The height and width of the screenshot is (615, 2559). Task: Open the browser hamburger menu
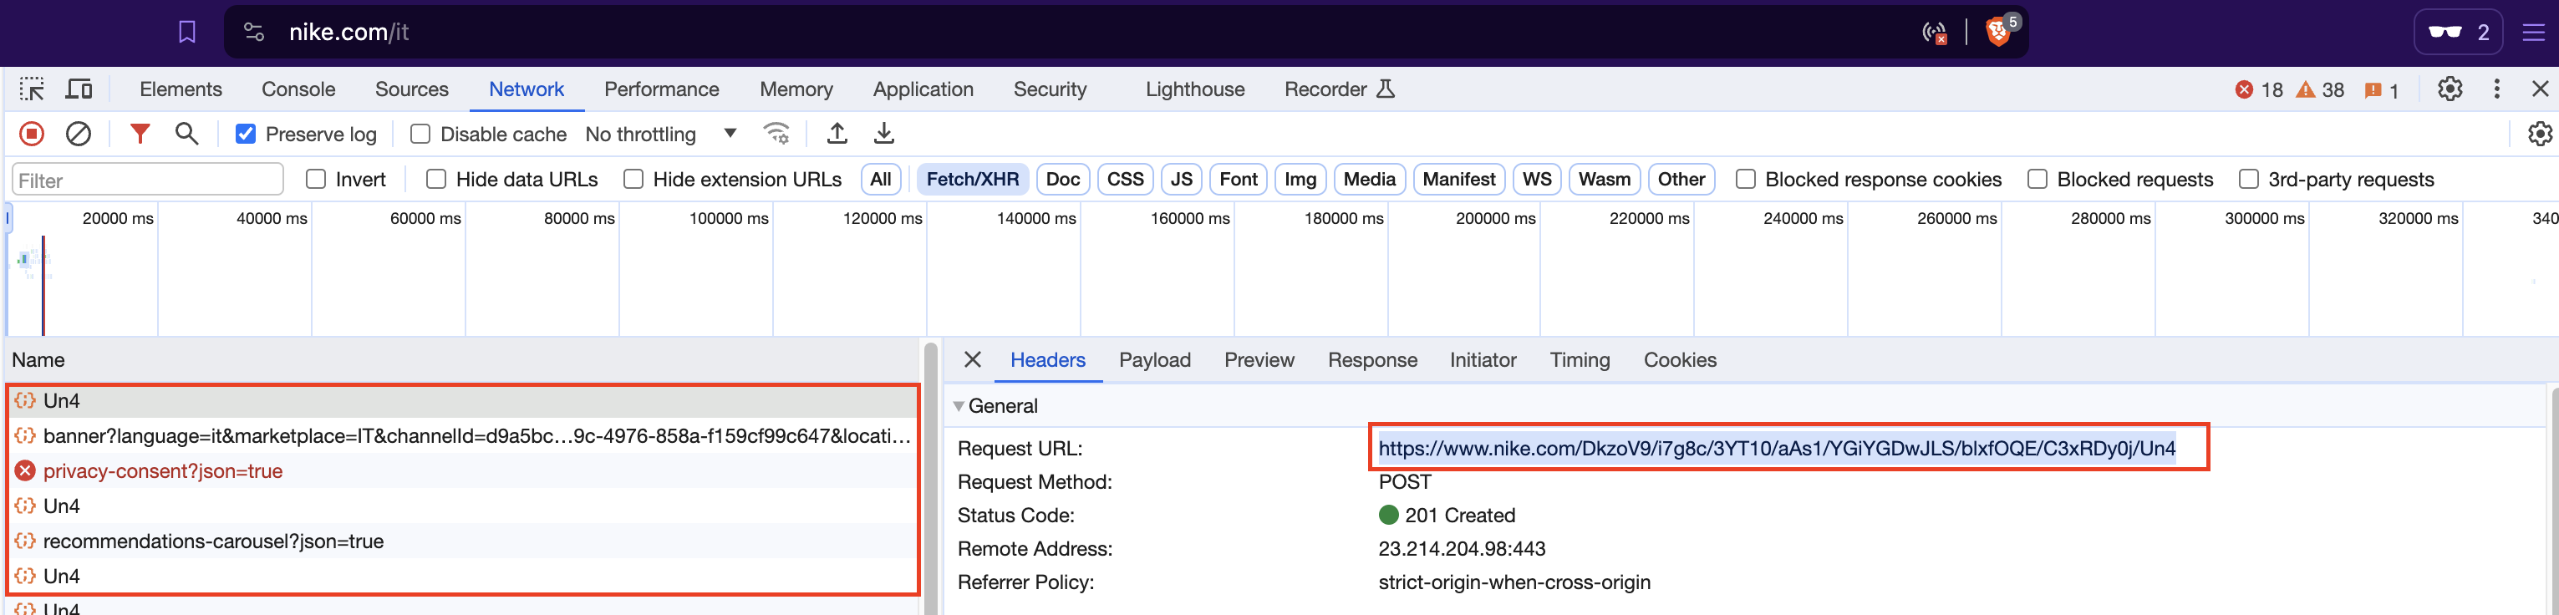pos(2533,33)
